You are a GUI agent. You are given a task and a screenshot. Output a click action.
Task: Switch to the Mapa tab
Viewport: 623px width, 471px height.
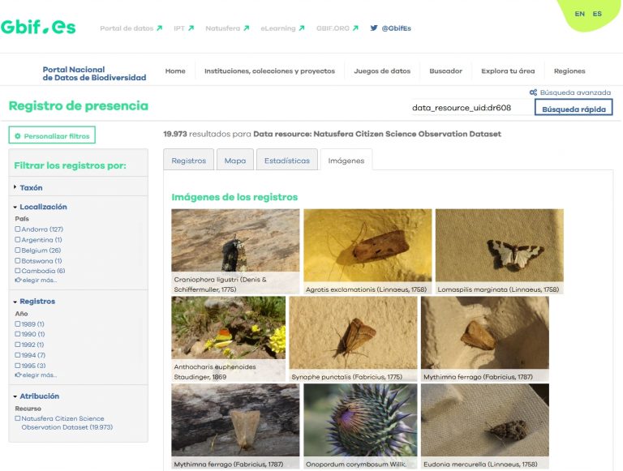click(235, 161)
